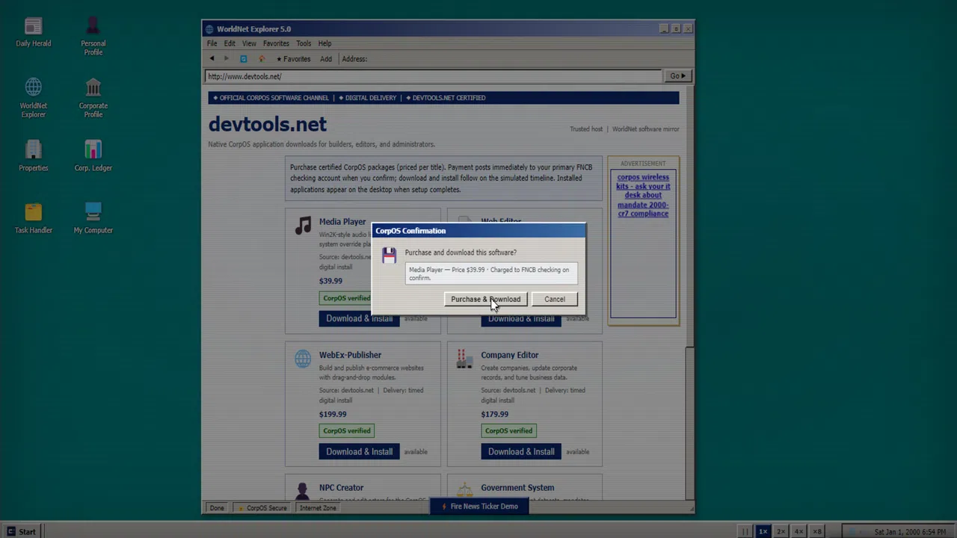The height and width of the screenshot is (538, 957).
Task: Set simulation speed to 4x
Action: (x=798, y=531)
